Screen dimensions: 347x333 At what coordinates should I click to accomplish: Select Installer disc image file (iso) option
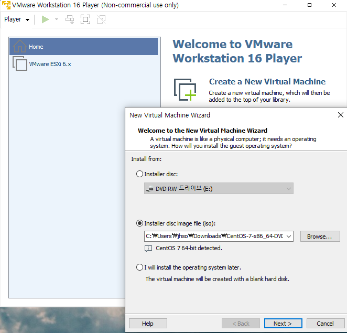(x=139, y=223)
